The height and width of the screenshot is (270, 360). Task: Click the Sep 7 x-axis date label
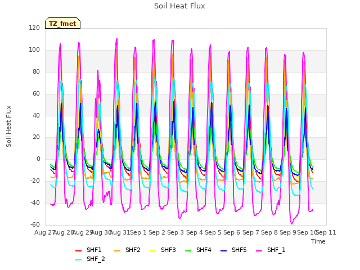[251, 232]
